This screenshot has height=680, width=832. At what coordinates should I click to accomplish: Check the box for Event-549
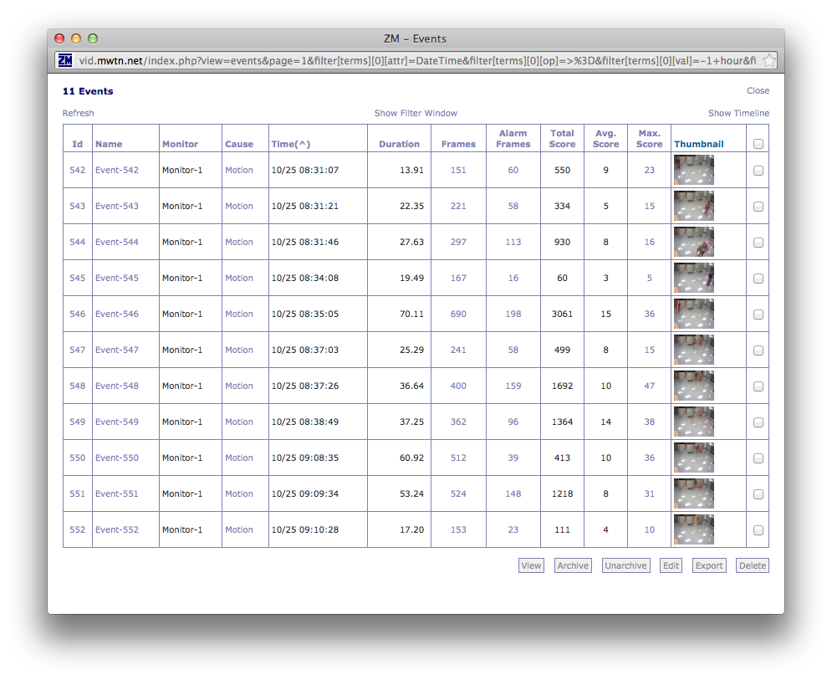pos(758,422)
